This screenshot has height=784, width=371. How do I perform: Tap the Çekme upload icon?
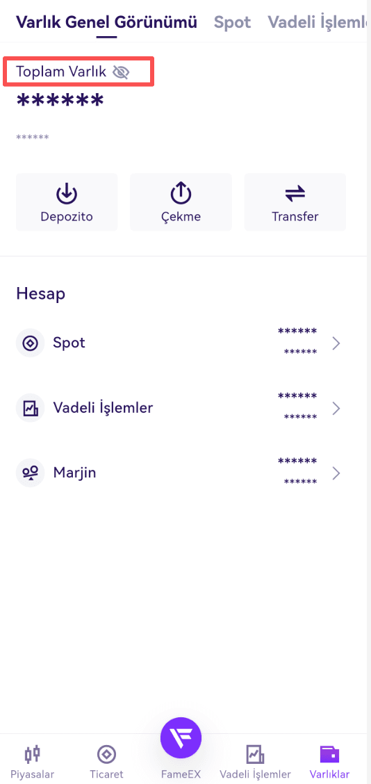pos(181,193)
